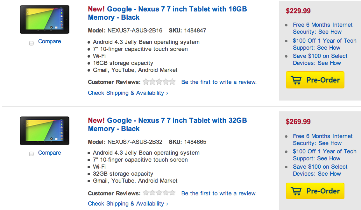Open Save $100 on Select Devices, 16GB listing
361x210 pixels.
point(320,59)
